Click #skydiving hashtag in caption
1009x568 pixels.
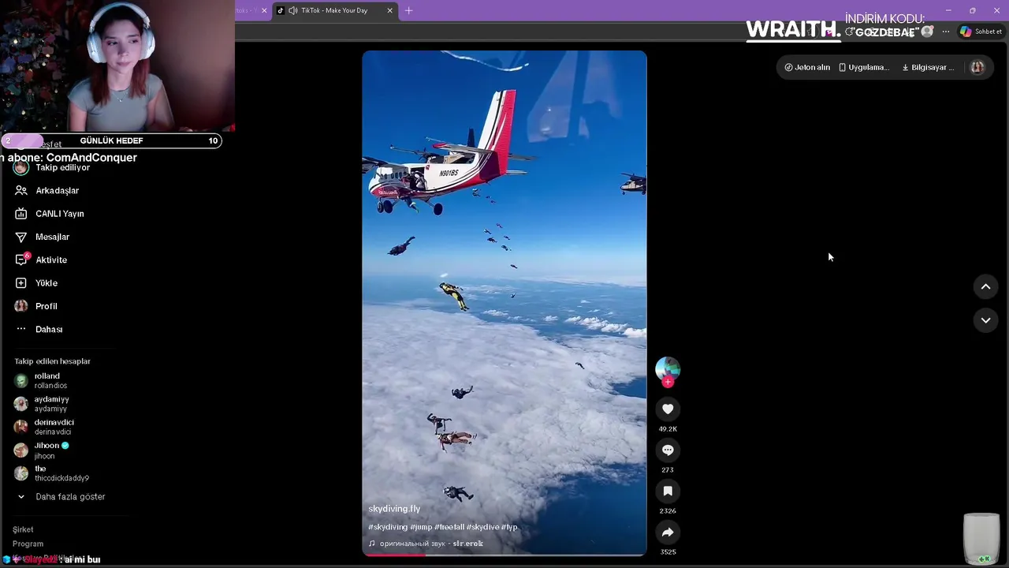point(388,527)
